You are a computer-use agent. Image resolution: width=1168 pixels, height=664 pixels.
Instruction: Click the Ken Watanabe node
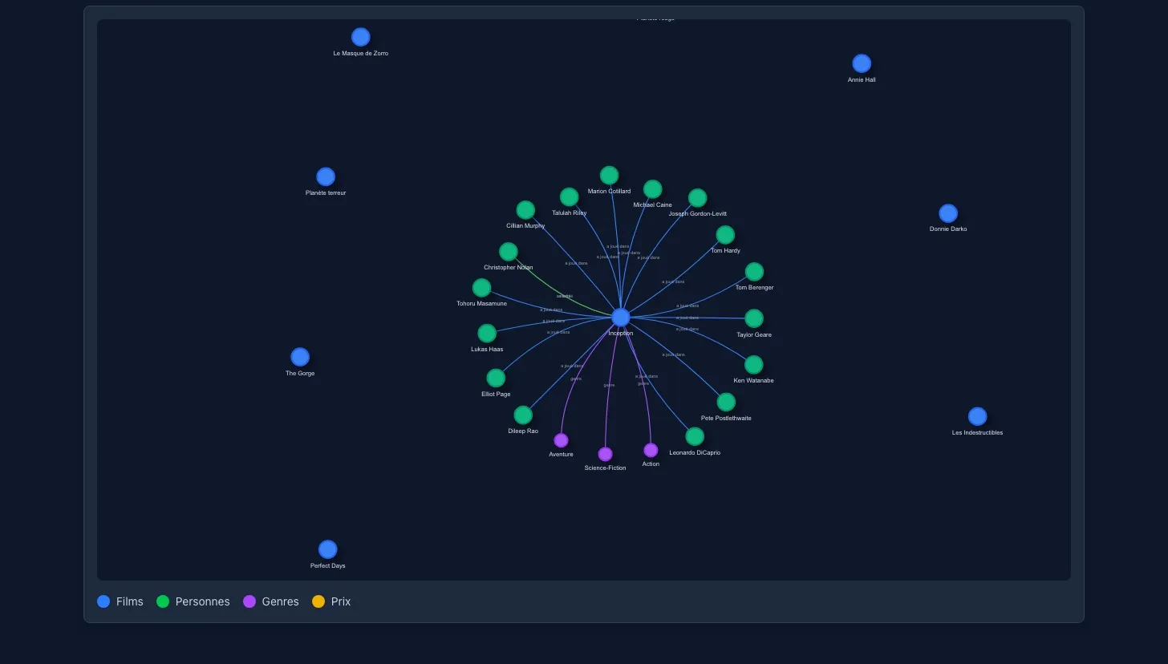click(754, 365)
